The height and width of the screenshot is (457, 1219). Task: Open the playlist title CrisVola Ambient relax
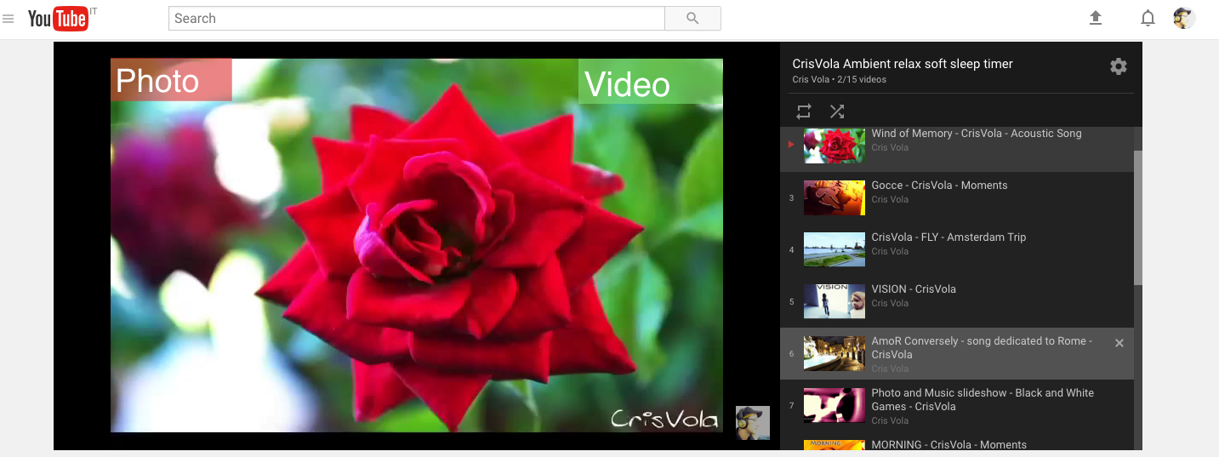coord(902,64)
